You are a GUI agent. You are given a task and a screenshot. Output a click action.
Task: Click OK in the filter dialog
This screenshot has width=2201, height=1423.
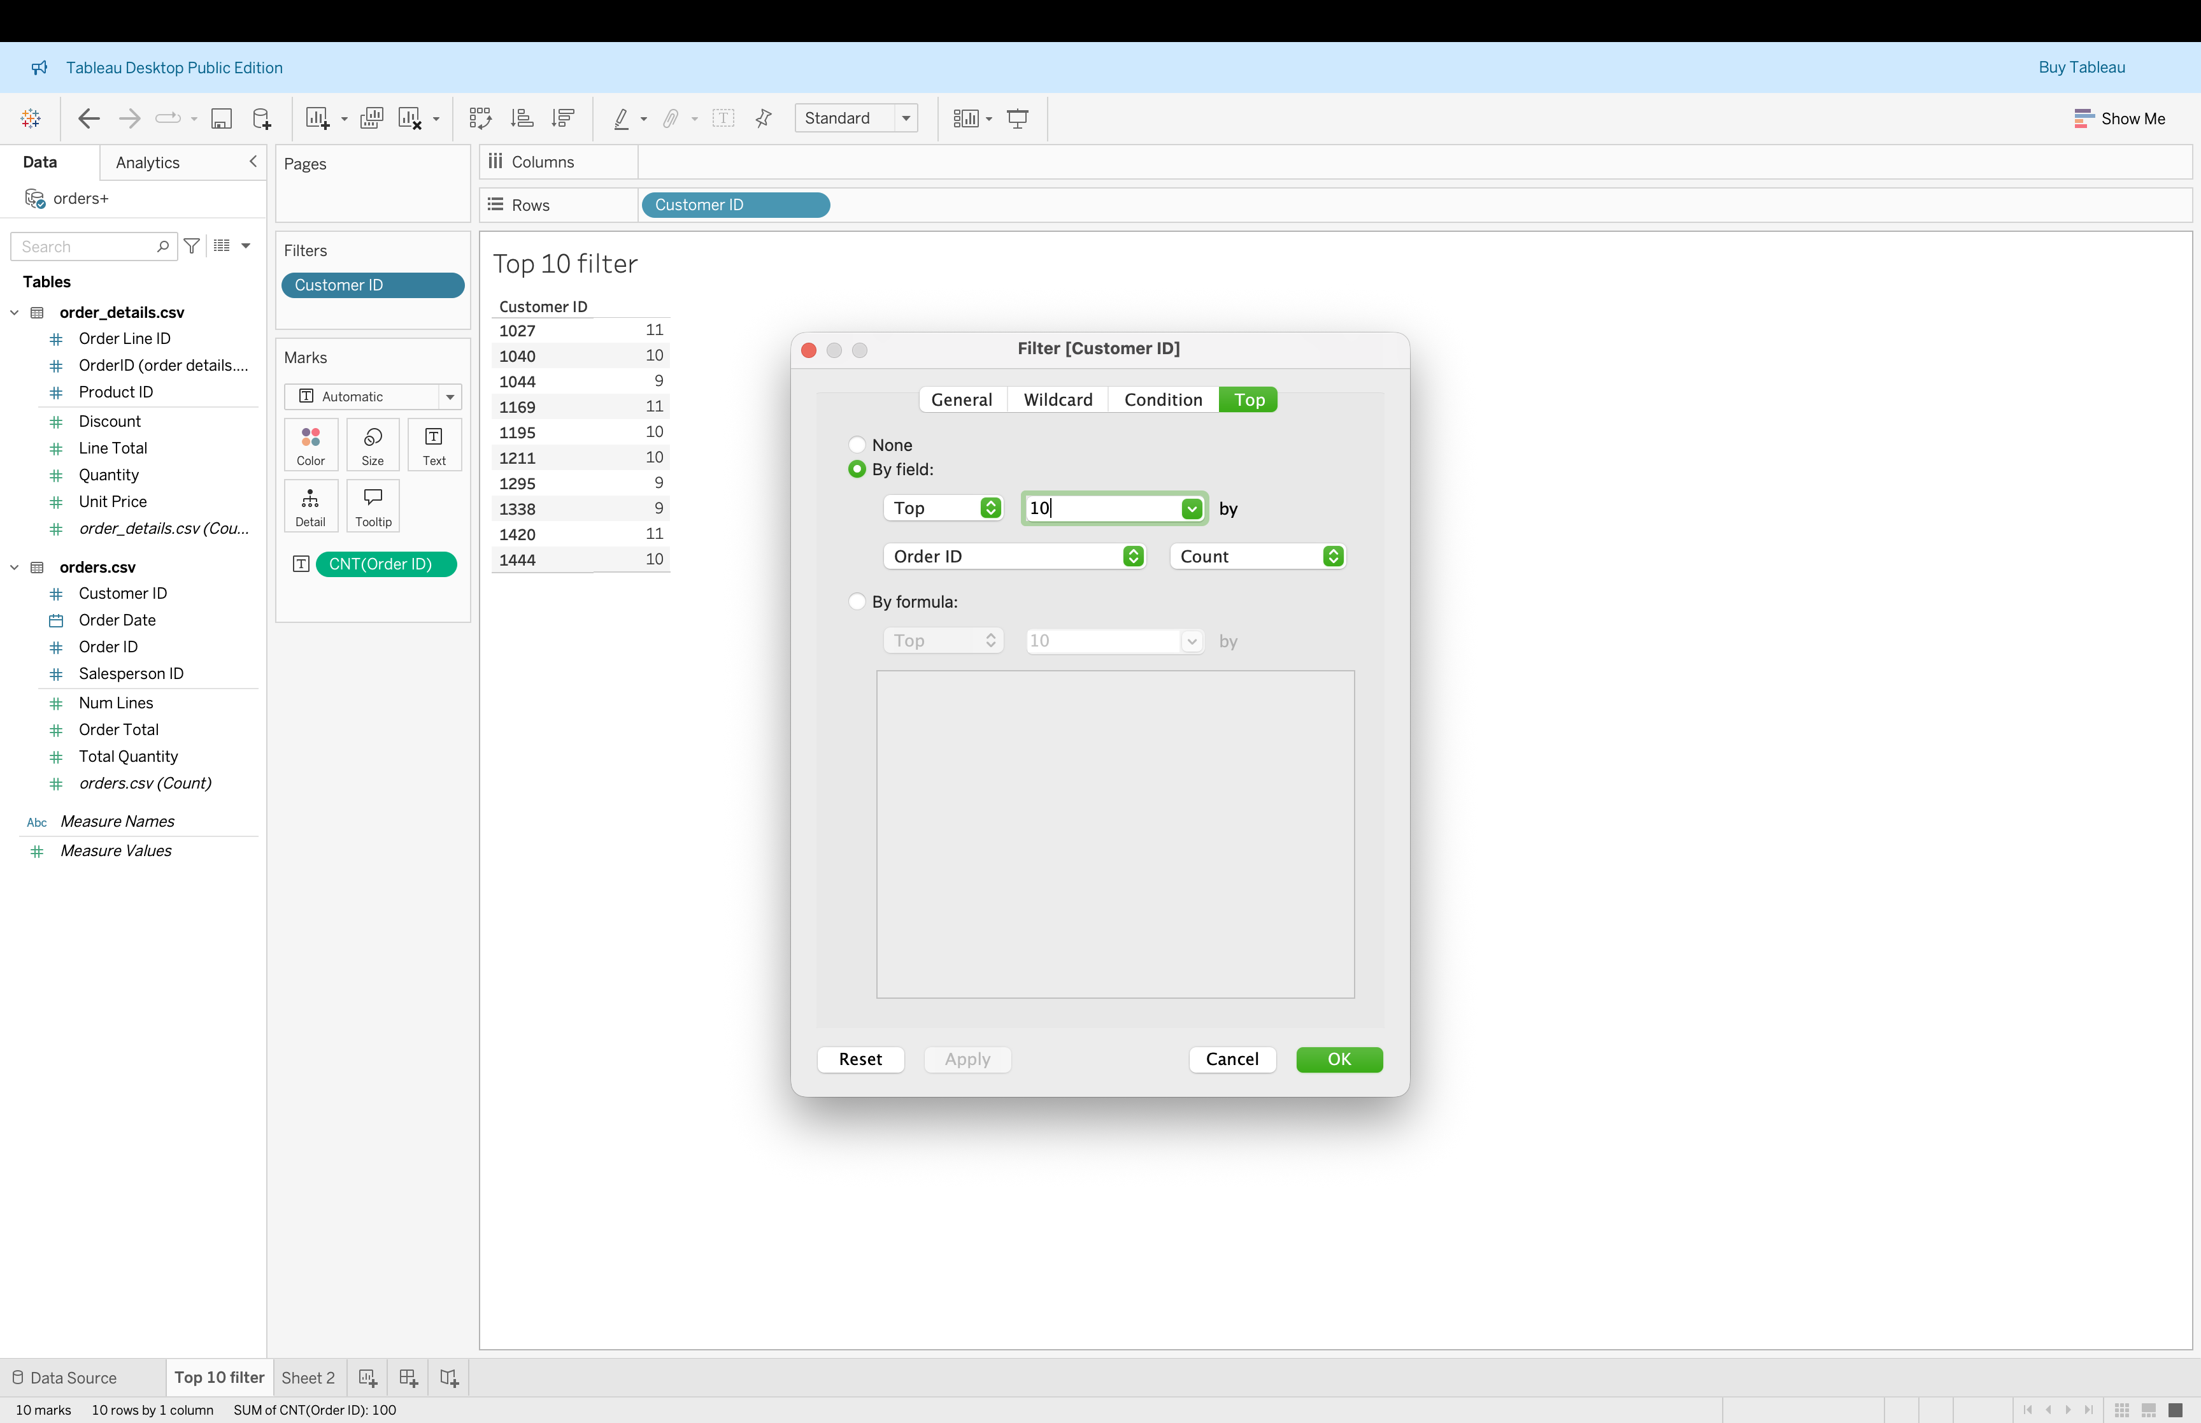pyautogui.click(x=1338, y=1059)
